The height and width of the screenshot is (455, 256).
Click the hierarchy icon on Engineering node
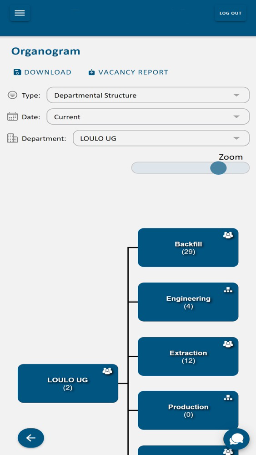(x=228, y=289)
